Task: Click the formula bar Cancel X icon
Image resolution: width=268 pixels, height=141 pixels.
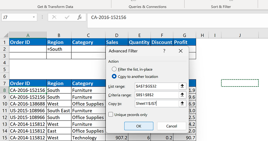Action: coord(54,17)
